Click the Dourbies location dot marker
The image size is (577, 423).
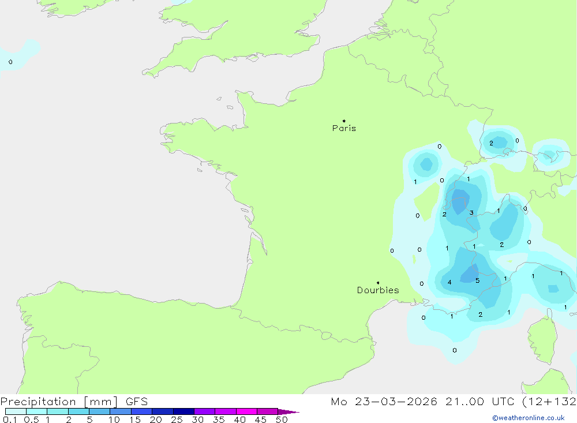tap(378, 283)
